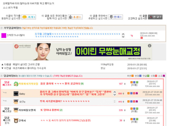
Task: Open 와구o's reply 부자 사기꾼이잖아?
Action: pos(64,101)
